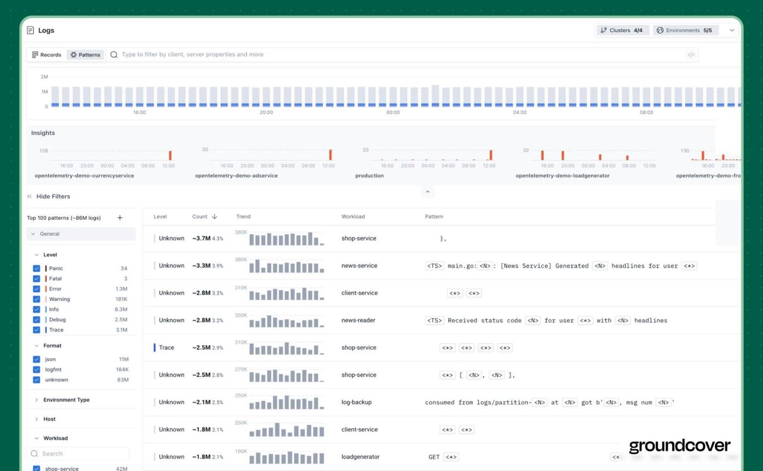The width and height of the screenshot is (763, 471).
Task: Open the Environments 5/5 selector
Action: (685, 31)
